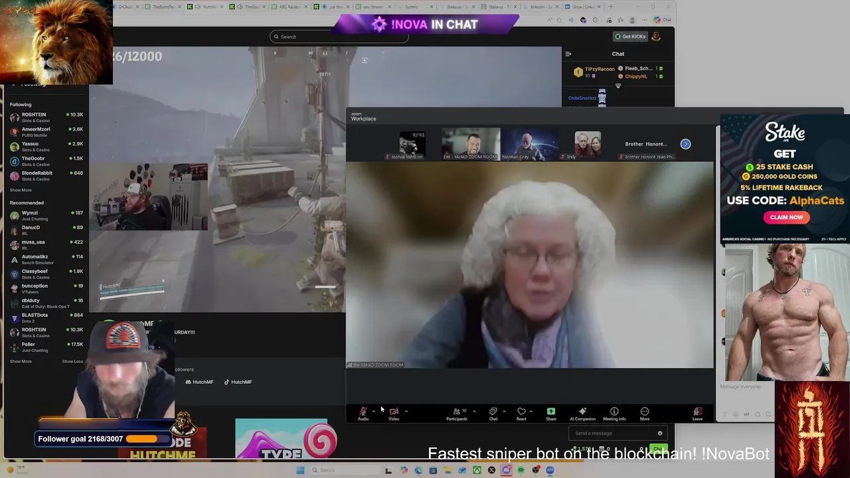The image size is (850, 478).
Task: Click the Kick Search box
Action: [339, 37]
